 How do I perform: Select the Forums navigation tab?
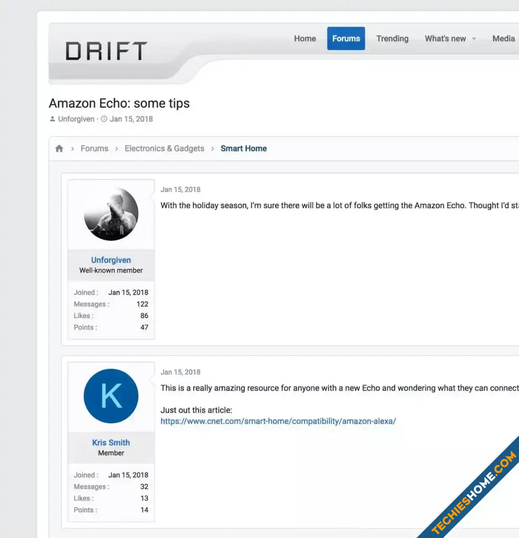pos(346,39)
